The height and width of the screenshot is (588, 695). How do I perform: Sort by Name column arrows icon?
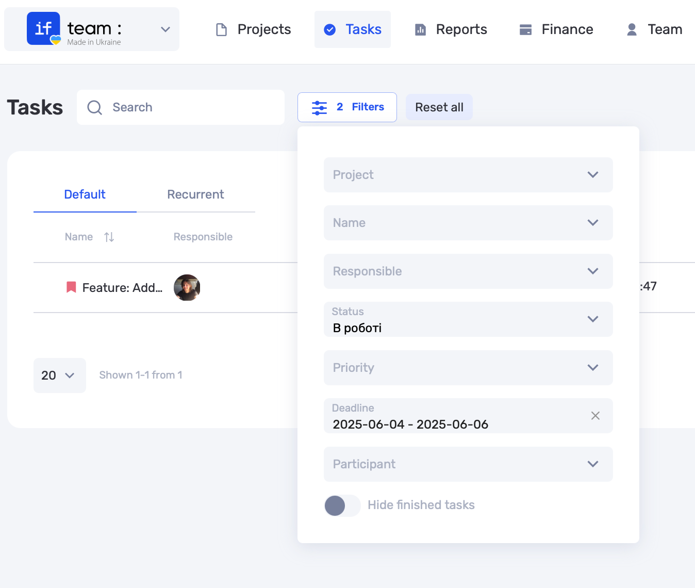click(x=109, y=237)
